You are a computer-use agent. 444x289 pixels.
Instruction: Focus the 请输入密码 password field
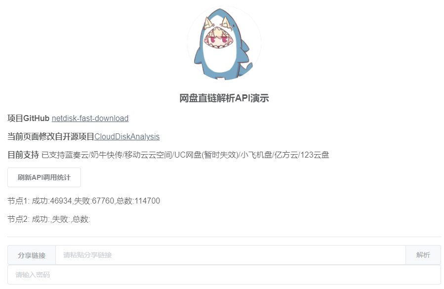224,275
